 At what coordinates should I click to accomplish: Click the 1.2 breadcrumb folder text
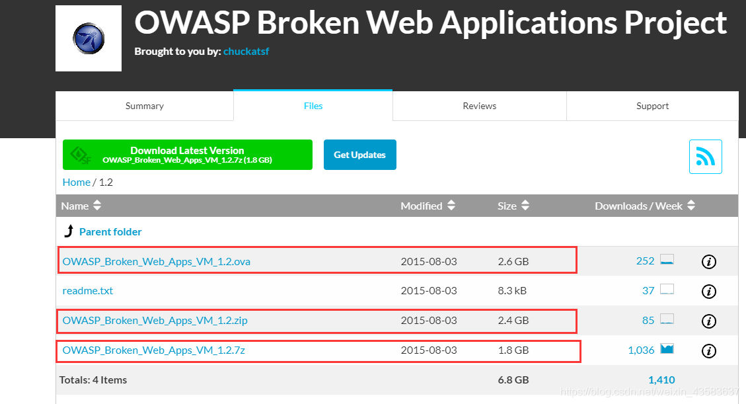point(106,182)
